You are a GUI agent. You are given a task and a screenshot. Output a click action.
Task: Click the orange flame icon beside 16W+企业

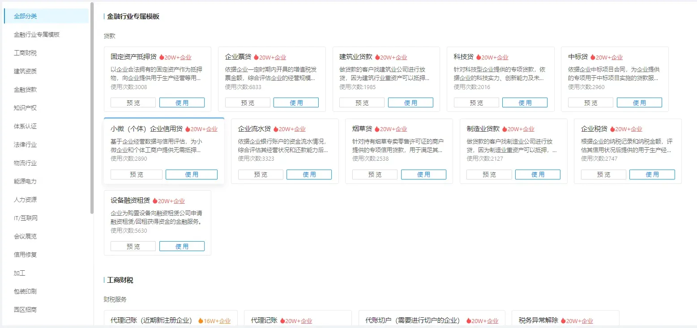coord(201,321)
